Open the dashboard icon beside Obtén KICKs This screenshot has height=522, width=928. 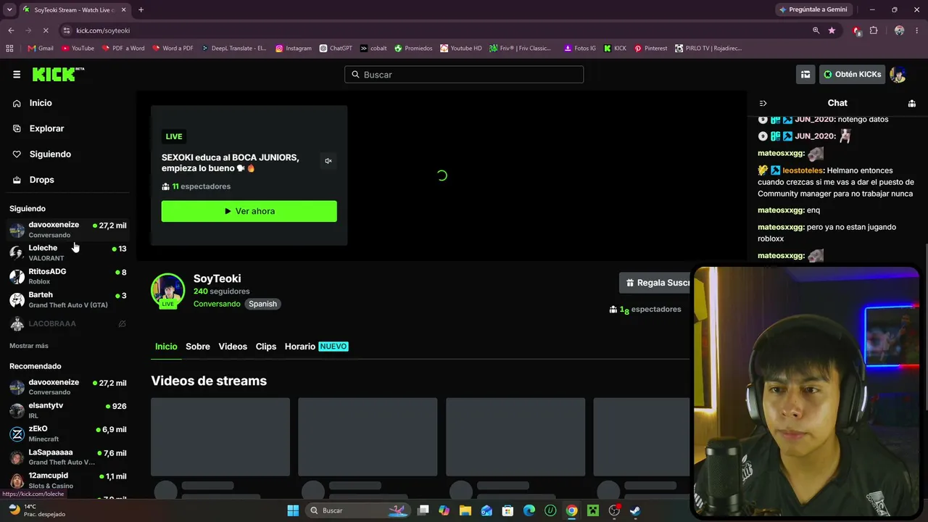click(x=805, y=74)
